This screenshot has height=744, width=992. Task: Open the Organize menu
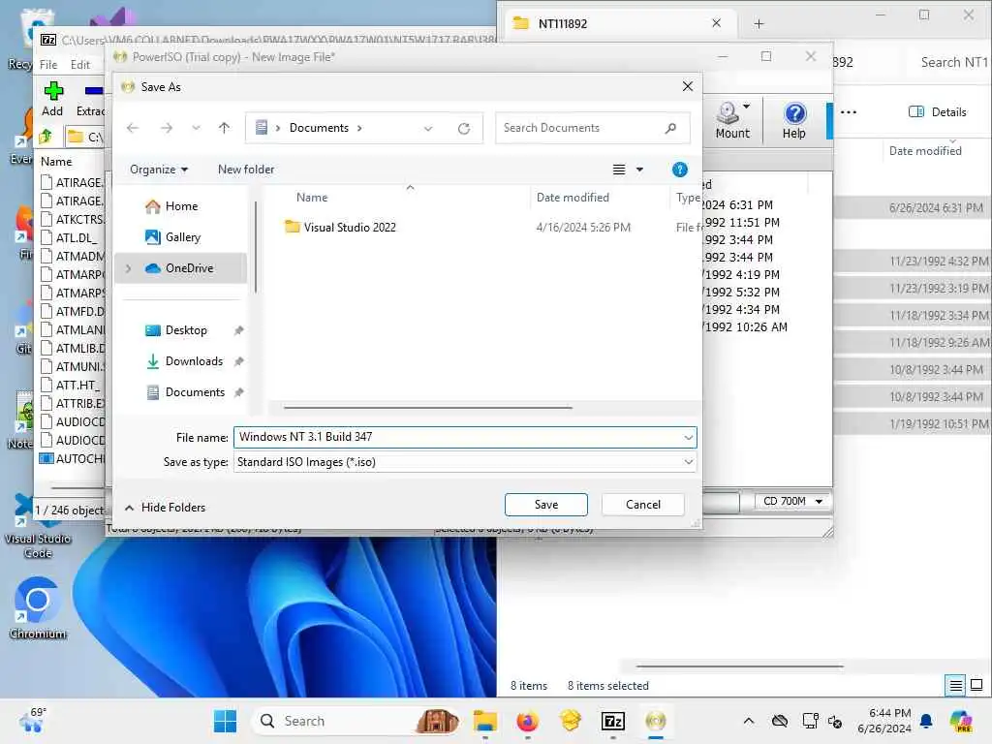click(x=159, y=170)
